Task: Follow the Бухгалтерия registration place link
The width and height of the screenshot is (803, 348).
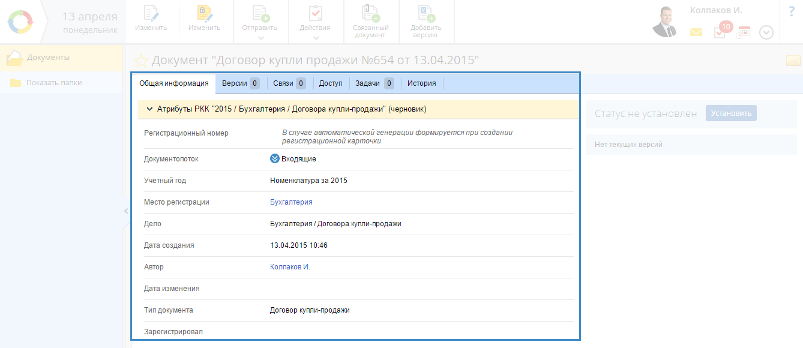Action: (x=291, y=202)
